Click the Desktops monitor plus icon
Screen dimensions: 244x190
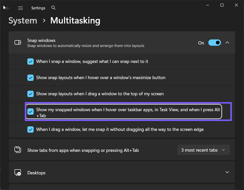[x=18, y=173]
